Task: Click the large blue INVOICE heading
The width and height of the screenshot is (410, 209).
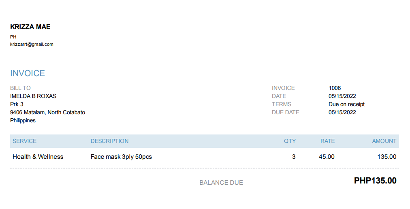Action: tap(28, 73)
